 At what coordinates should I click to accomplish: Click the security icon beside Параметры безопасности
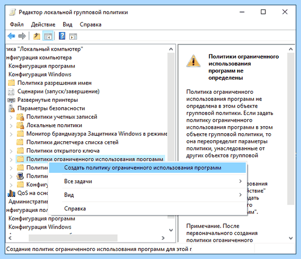12,109
